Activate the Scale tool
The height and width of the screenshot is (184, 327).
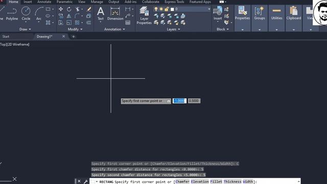tap(69, 22)
